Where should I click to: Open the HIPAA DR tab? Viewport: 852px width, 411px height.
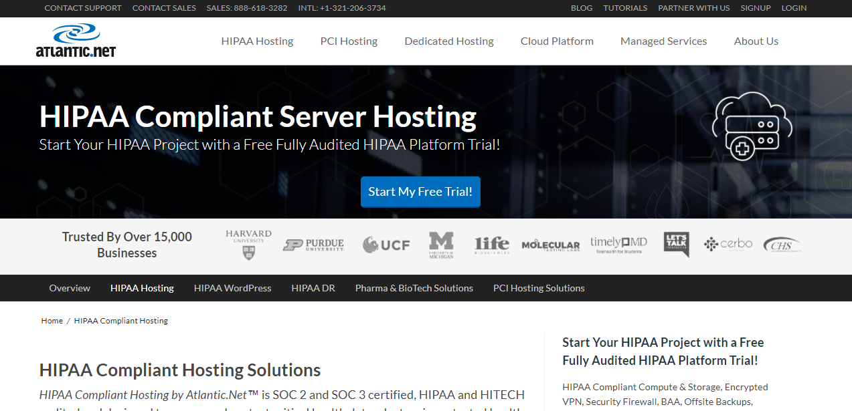point(313,288)
